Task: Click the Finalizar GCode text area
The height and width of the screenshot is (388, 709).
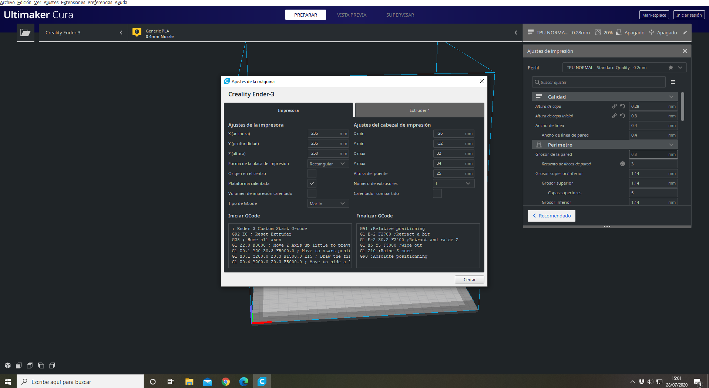Action: pyautogui.click(x=418, y=245)
